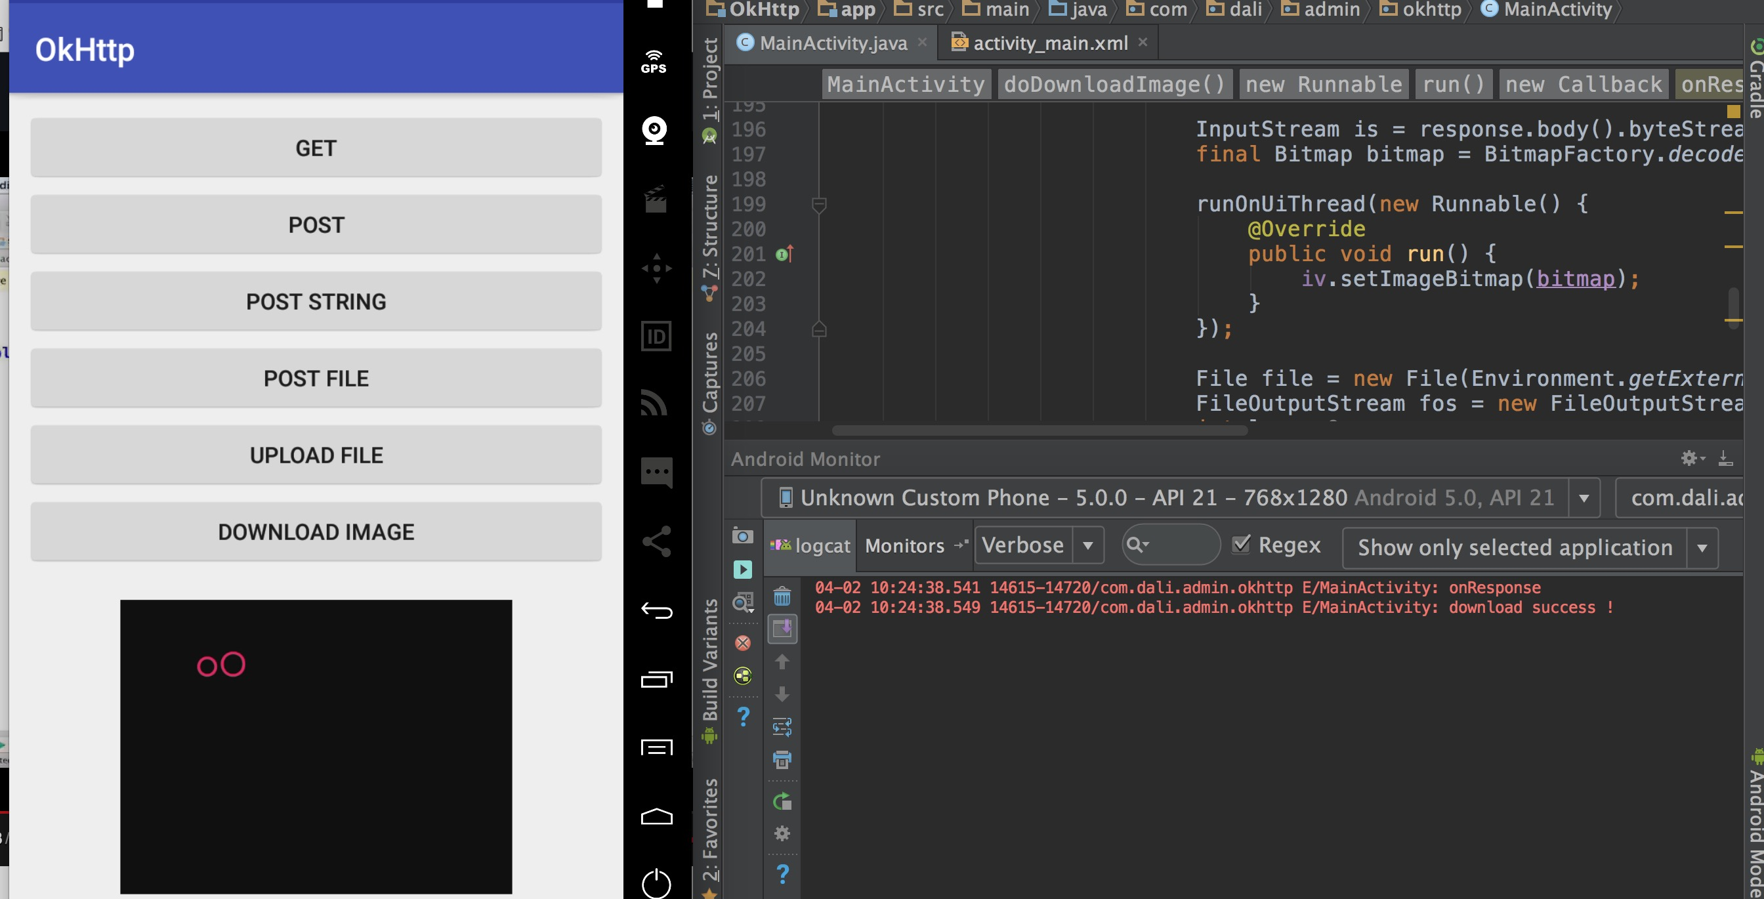Tap the DOWNLOAD IMAGE button
The image size is (1764, 899).
(316, 532)
